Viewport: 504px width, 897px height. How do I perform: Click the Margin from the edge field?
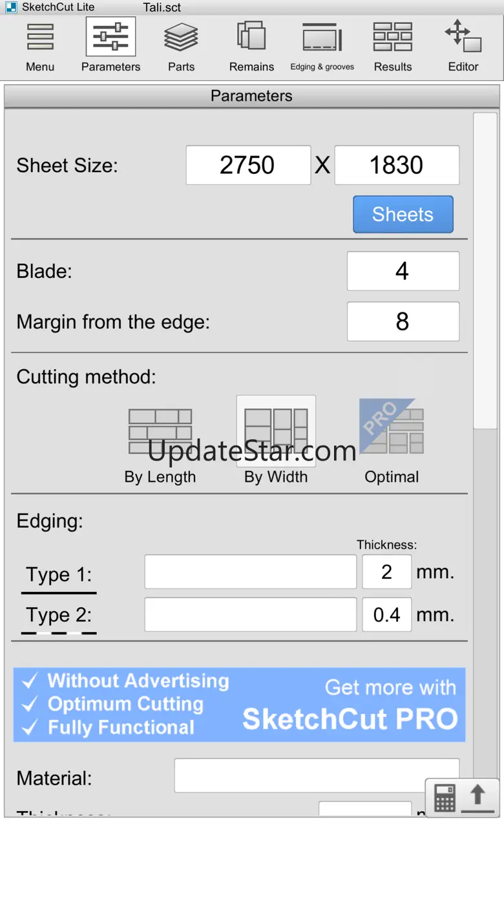(x=403, y=321)
